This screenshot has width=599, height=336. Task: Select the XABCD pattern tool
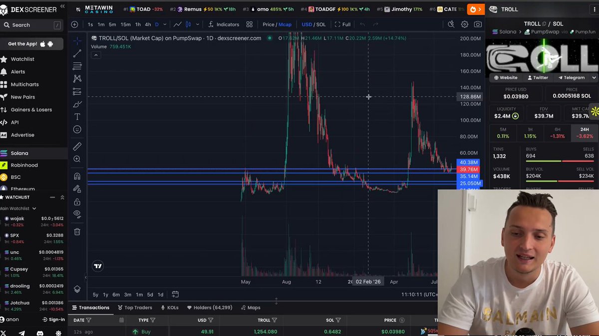[x=77, y=79]
